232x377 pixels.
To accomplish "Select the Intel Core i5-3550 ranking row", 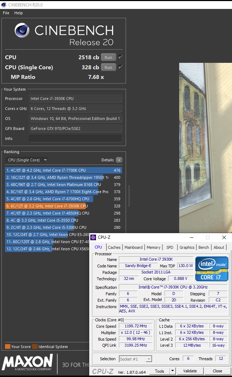I will coord(64,220).
